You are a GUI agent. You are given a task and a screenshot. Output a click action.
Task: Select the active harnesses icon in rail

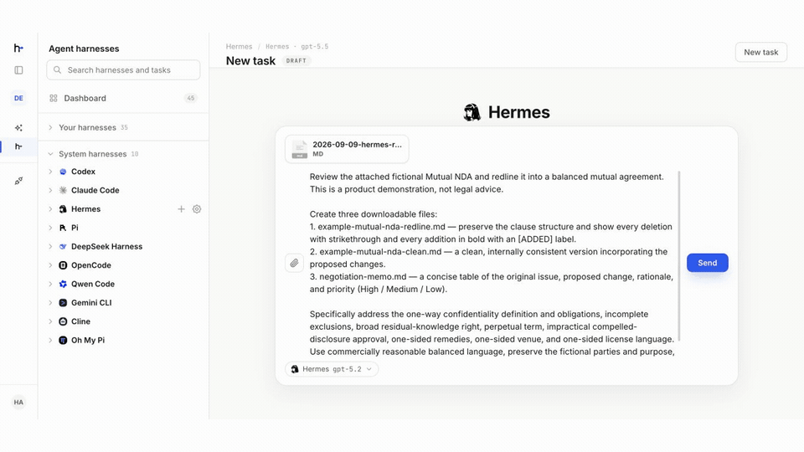pos(18,146)
